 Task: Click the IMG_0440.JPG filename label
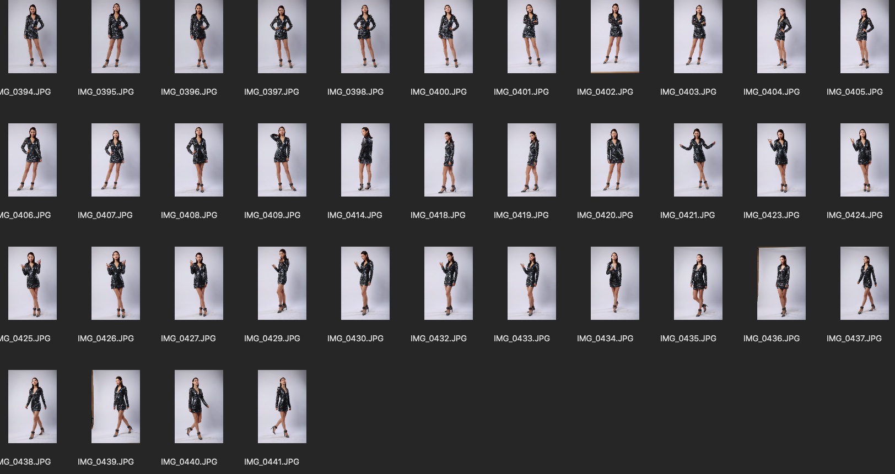pyautogui.click(x=189, y=462)
